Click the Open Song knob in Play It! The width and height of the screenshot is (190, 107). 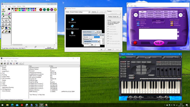point(161,97)
